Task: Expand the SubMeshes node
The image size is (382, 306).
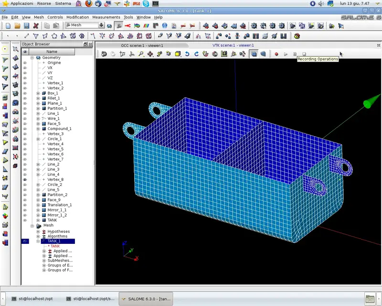Action: [x=44, y=261]
